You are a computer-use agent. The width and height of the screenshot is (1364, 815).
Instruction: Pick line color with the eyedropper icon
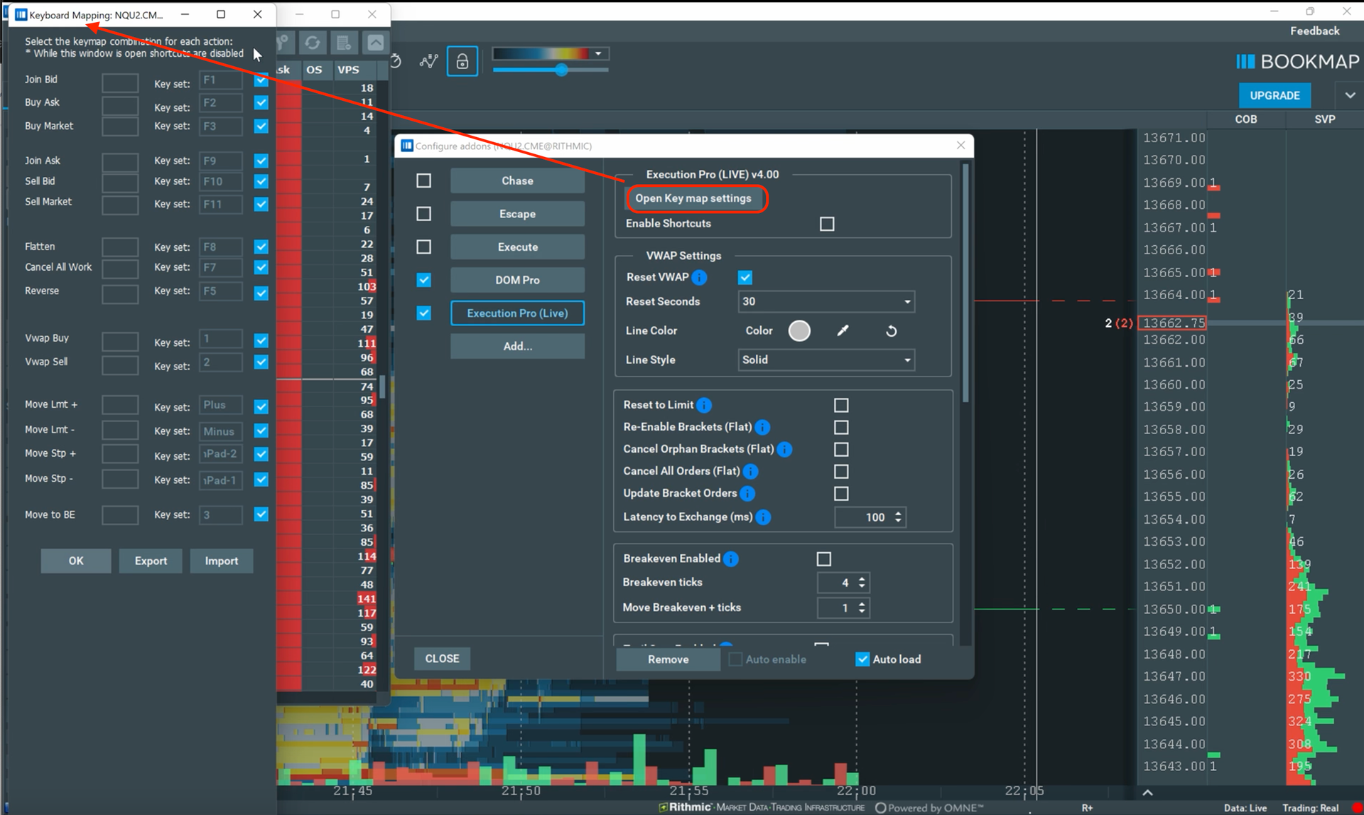click(x=843, y=330)
